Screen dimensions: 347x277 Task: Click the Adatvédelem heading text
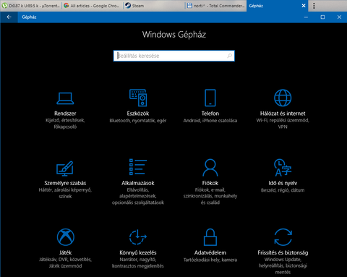click(x=210, y=252)
